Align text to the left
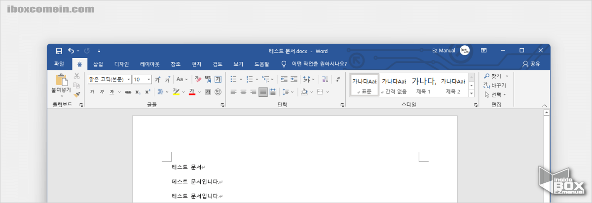The image size is (592, 203). [x=233, y=92]
